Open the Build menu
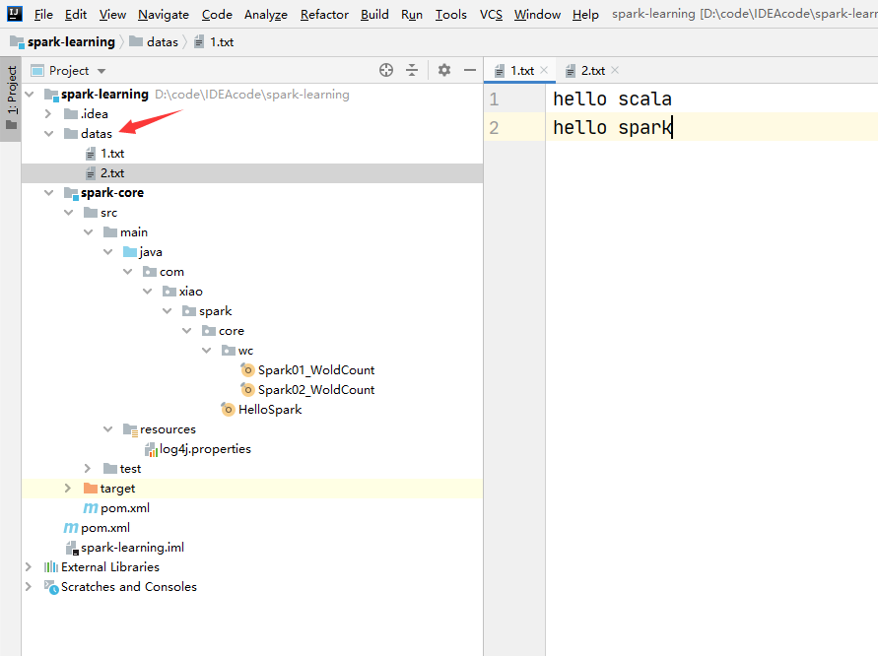The image size is (878, 656). [x=374, y=14]
